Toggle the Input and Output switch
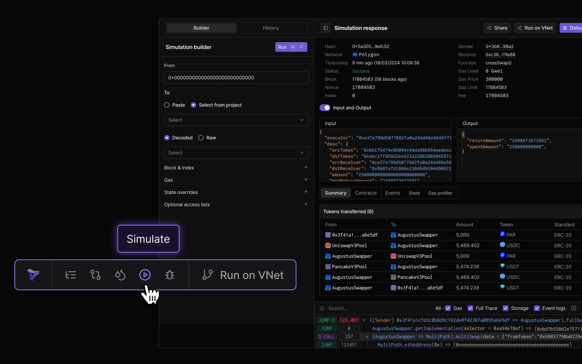This screenshot has width=582, height=364. click(325, 108)
